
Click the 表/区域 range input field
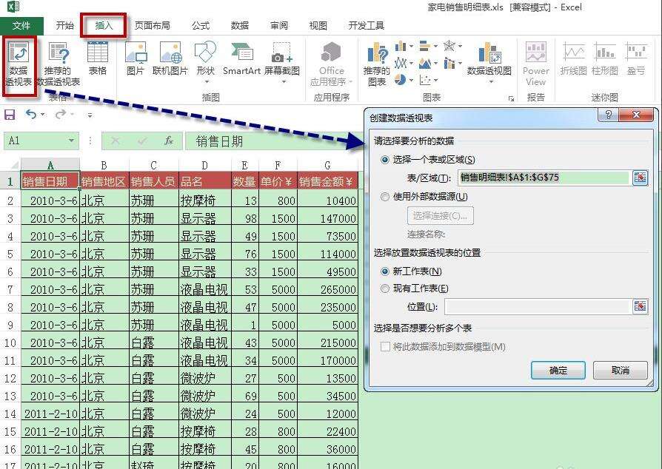[x=544, y=178]
